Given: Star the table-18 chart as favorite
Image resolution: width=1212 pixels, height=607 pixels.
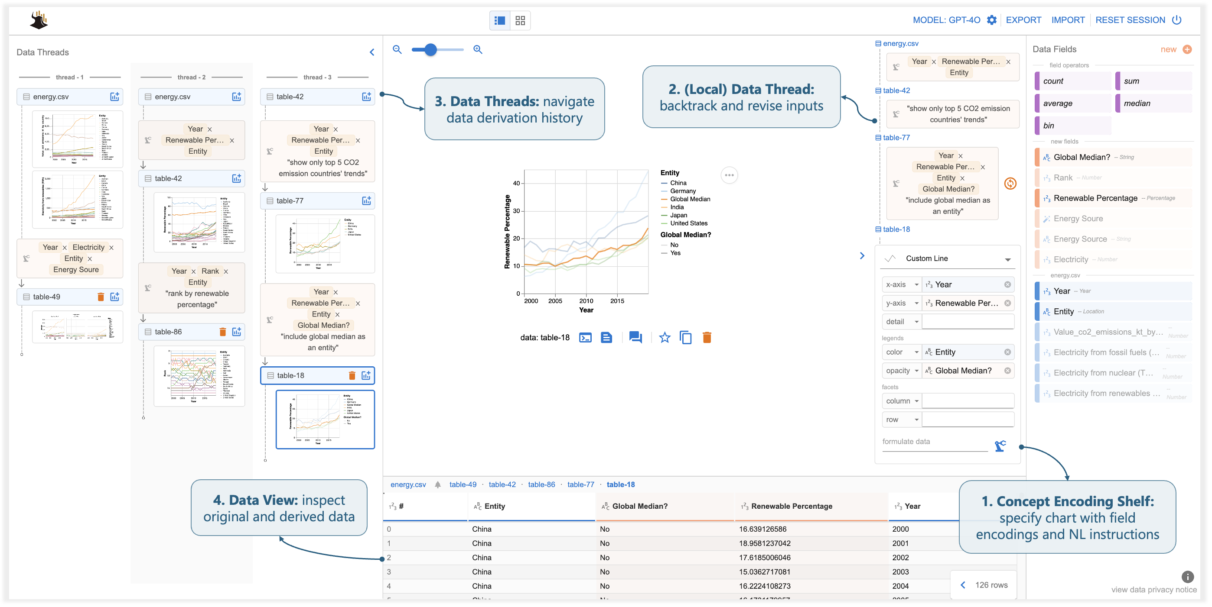Looking at the screenshot, I should pyautogui.click(x=665, y=337).
